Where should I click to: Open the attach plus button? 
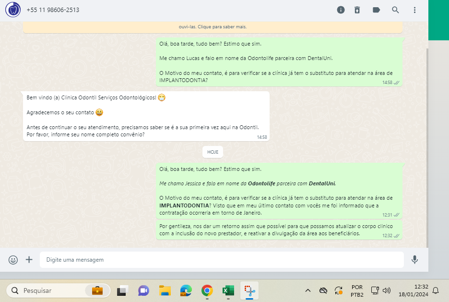(29, 260)
